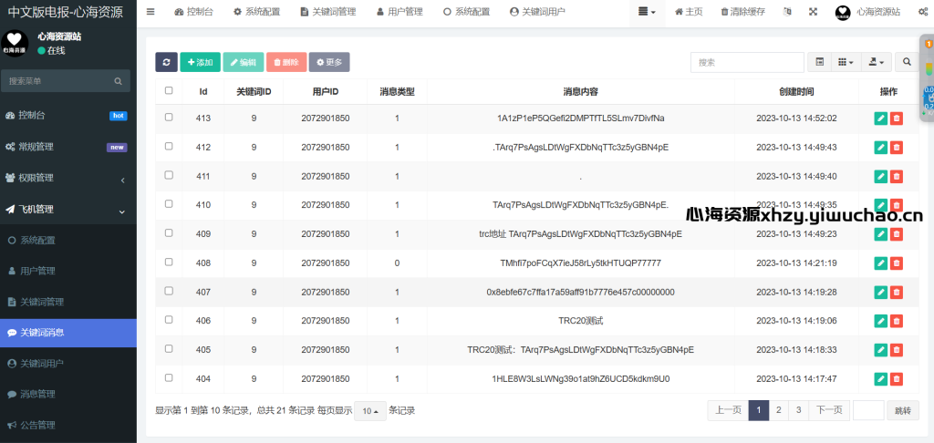Select the checkbox for row 411
This screenshot has width=934, height=443.
coord(169,175)
